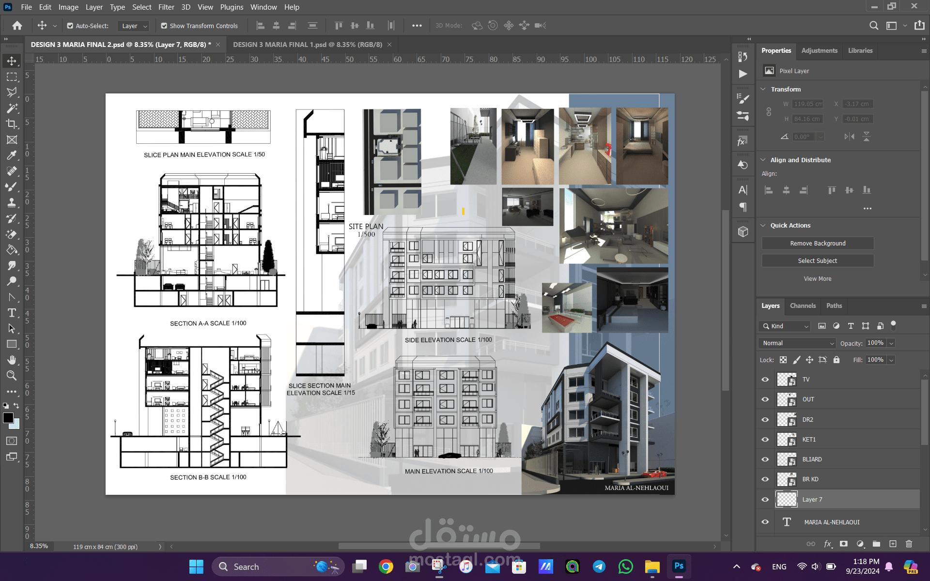Select the Horizontal Type tool
This screenshot has height=581, width=930.
pyautogui.click(x=12, y=313)
